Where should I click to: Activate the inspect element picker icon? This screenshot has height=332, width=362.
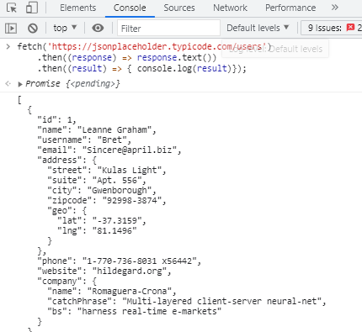12,8
